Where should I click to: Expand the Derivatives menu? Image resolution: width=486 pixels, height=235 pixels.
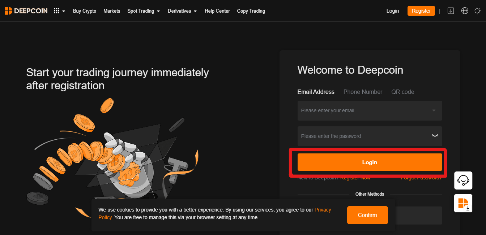pos(182,11)
